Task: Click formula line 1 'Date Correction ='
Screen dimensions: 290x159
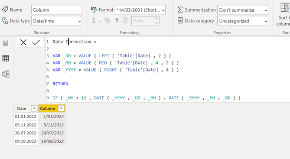Action: 75,42
